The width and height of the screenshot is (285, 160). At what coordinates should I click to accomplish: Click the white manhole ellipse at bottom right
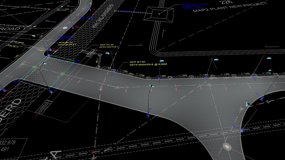tap(227, 147)
